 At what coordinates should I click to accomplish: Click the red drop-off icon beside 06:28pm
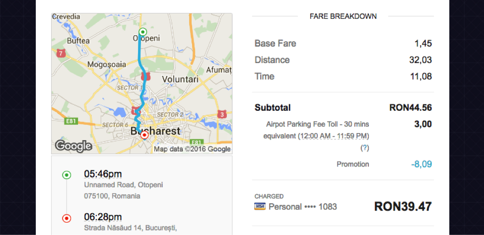pyautogui.click(x=67, y=218)
